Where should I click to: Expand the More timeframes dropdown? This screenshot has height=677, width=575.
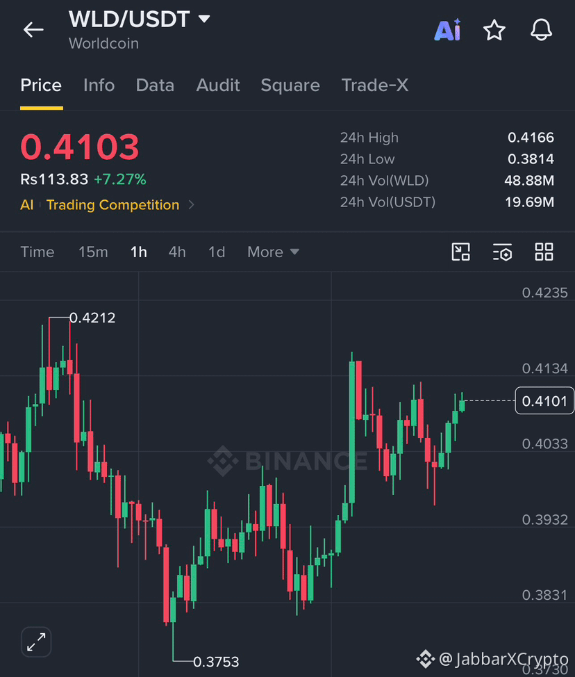coord(273,252)
